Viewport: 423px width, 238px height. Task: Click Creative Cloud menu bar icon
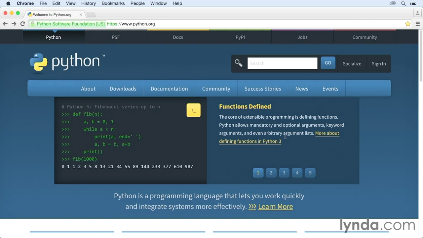(x=393, y=3)
